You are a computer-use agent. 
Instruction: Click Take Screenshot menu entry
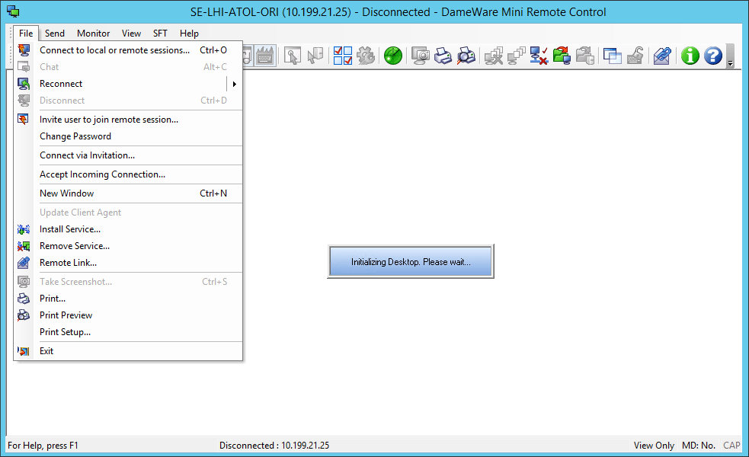(x=129, y=282)
